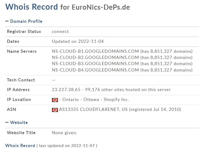Collapse the Domain Profile section
199x150 pixels.
click(x=7, y=21)
